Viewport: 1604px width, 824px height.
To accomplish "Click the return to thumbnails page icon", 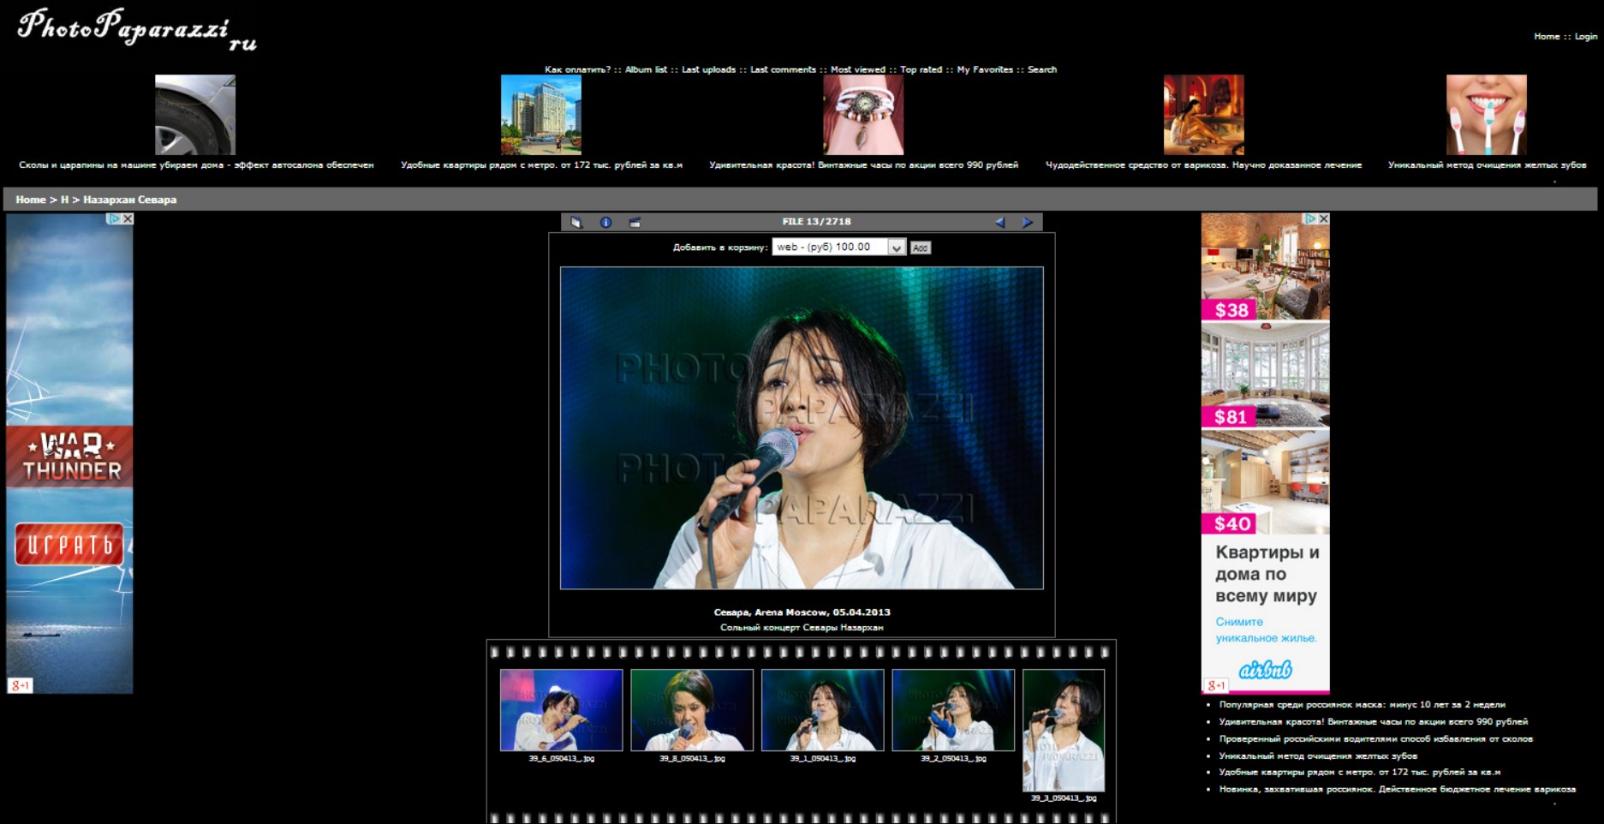I will 576,223.
